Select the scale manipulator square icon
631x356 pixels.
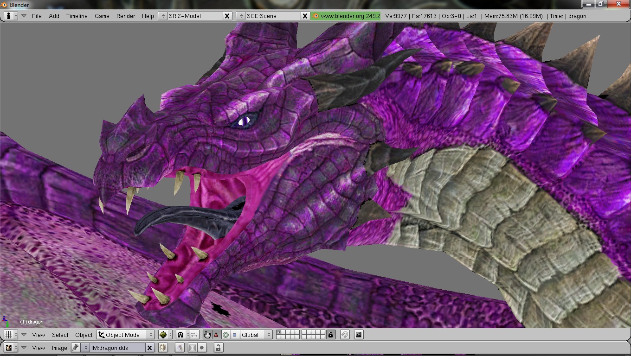(235, 335)
